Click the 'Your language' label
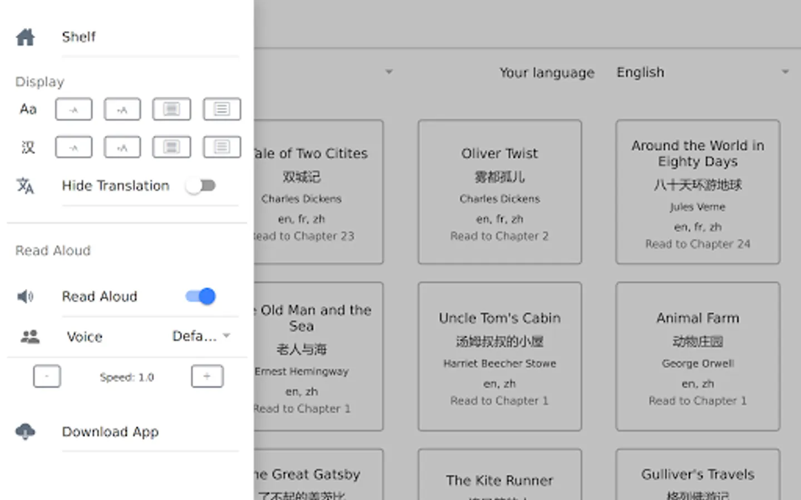 tap(547, 73)
